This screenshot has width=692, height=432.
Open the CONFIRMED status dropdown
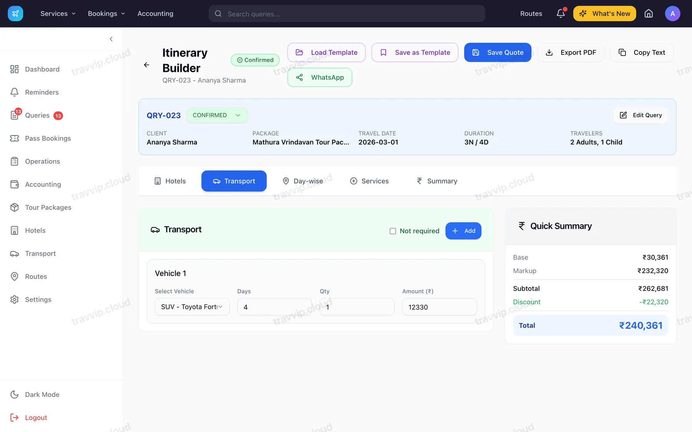tap(217, 115)
